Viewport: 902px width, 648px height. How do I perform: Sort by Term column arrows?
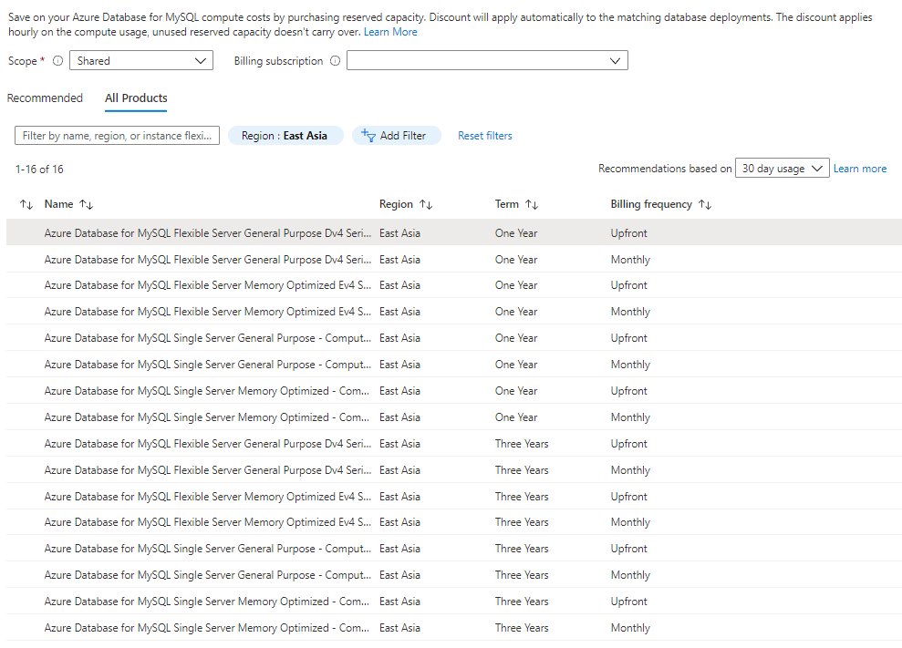tap(532, 204)
